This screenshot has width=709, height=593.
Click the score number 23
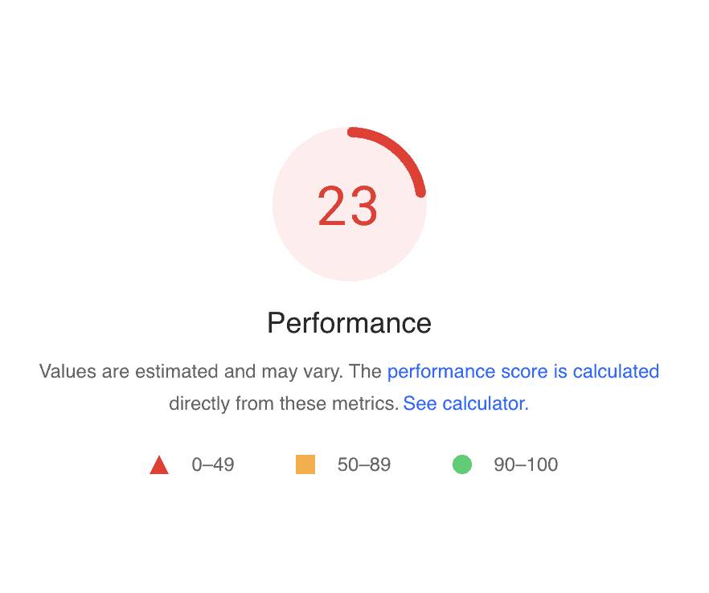point(347,206)
